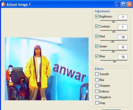Apply the Gray effect checkbox
The width and height of the screenshot is (133, 110).
coord(97,103)
